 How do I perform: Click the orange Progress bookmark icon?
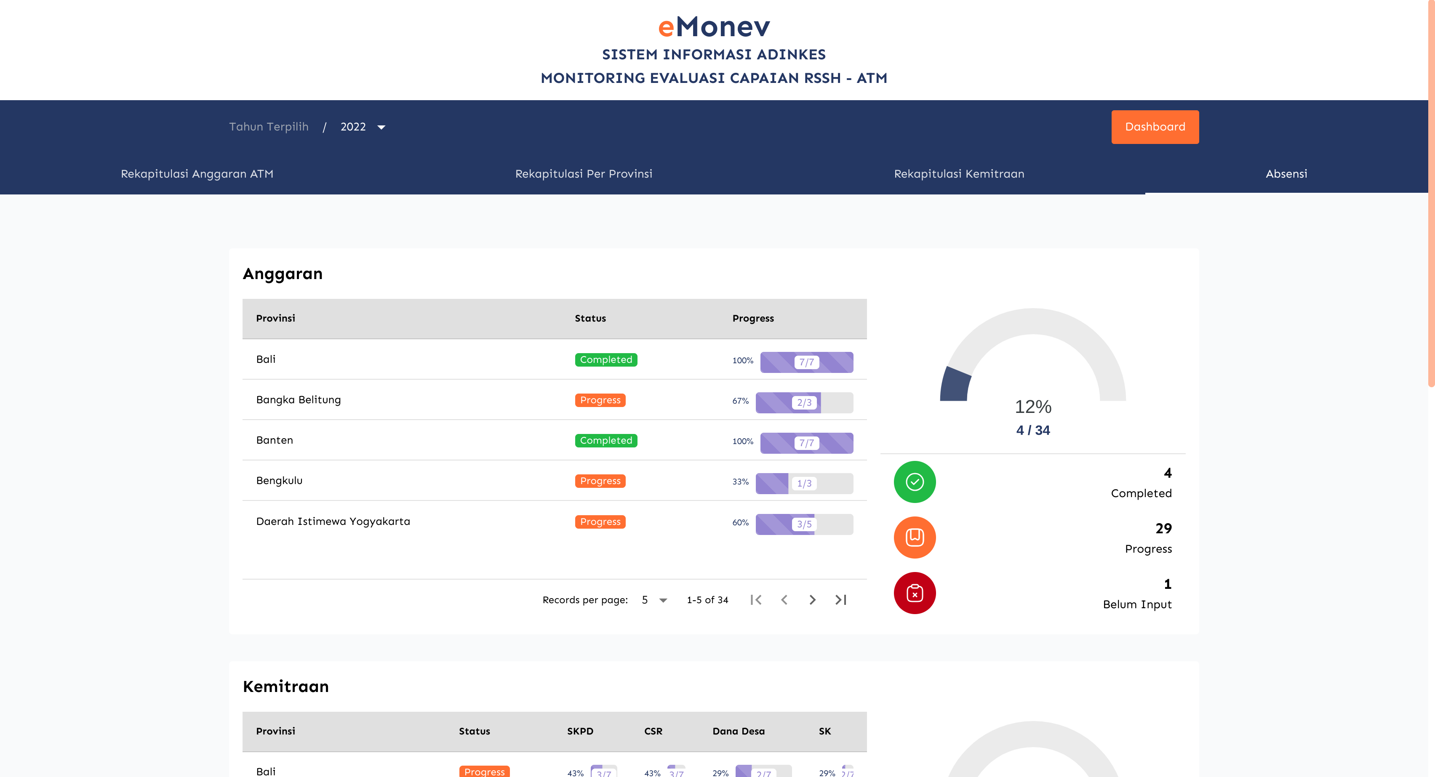pyautogui.click(x=914, y=538)
